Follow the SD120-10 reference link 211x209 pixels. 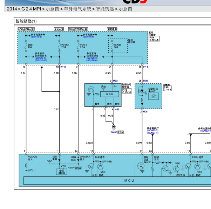[41, 60]
